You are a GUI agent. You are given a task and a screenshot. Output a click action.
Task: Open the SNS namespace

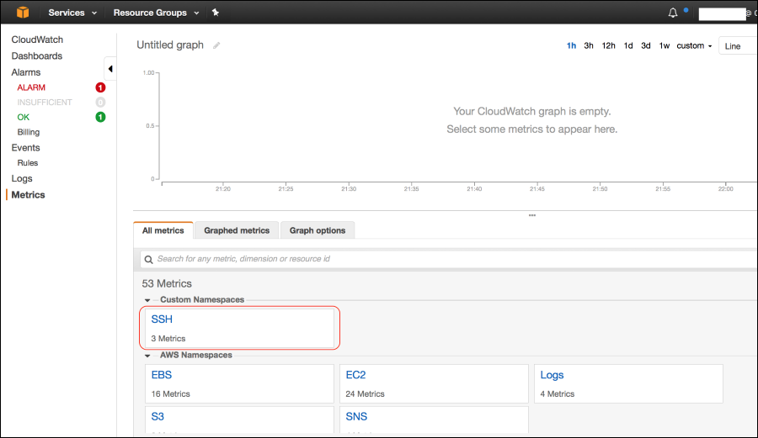434,420
